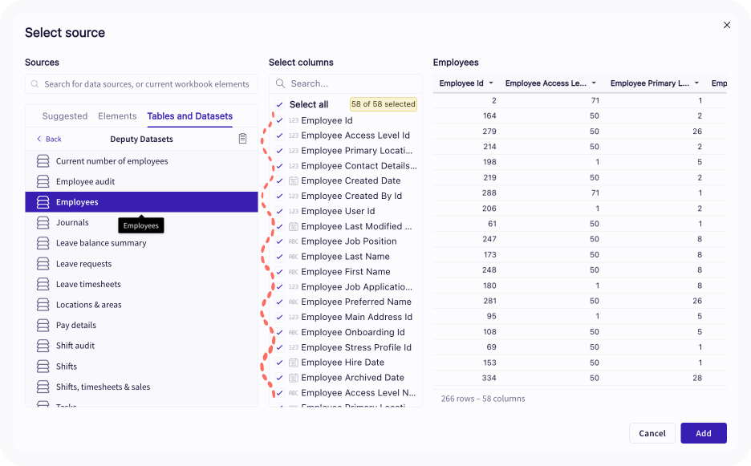Click the magnifier icon in Sources search
The height and width of the screenshot is (466, 751).
[x=35, y=83]
